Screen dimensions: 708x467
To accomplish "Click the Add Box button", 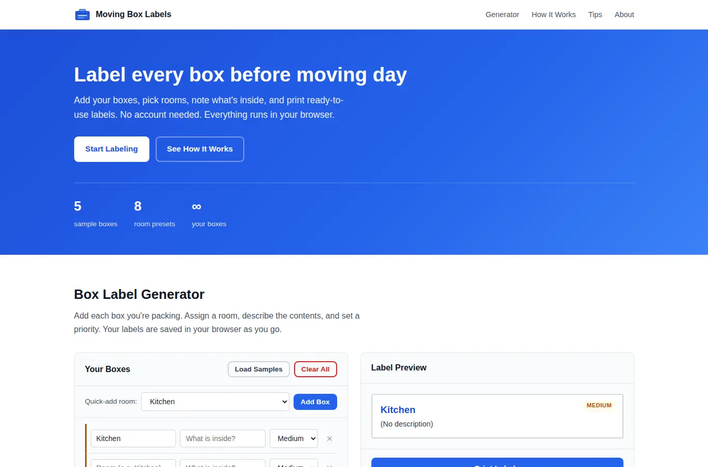I will coord(315,402).
